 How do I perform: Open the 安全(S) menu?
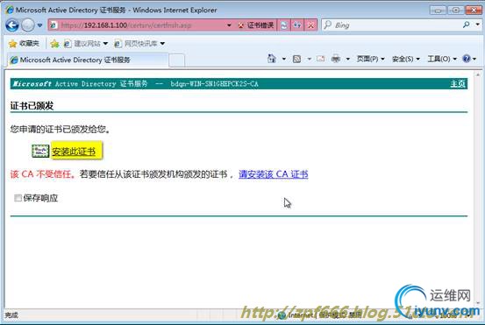point(405,59)
